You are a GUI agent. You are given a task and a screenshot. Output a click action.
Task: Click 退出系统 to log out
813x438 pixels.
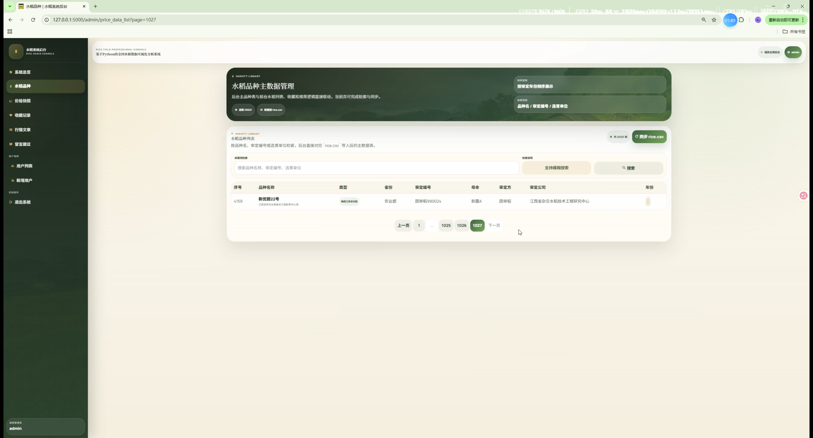[23, 202]
